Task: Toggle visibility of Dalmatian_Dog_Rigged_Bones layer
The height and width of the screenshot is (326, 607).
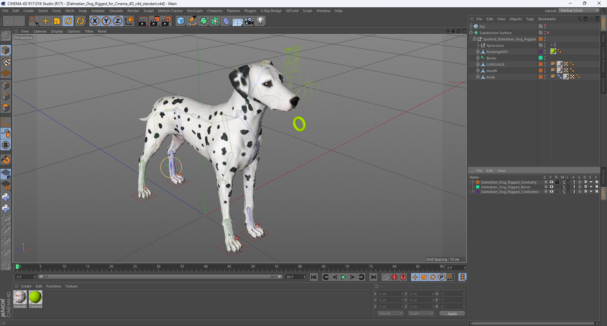Action: (x=551, y=187)
